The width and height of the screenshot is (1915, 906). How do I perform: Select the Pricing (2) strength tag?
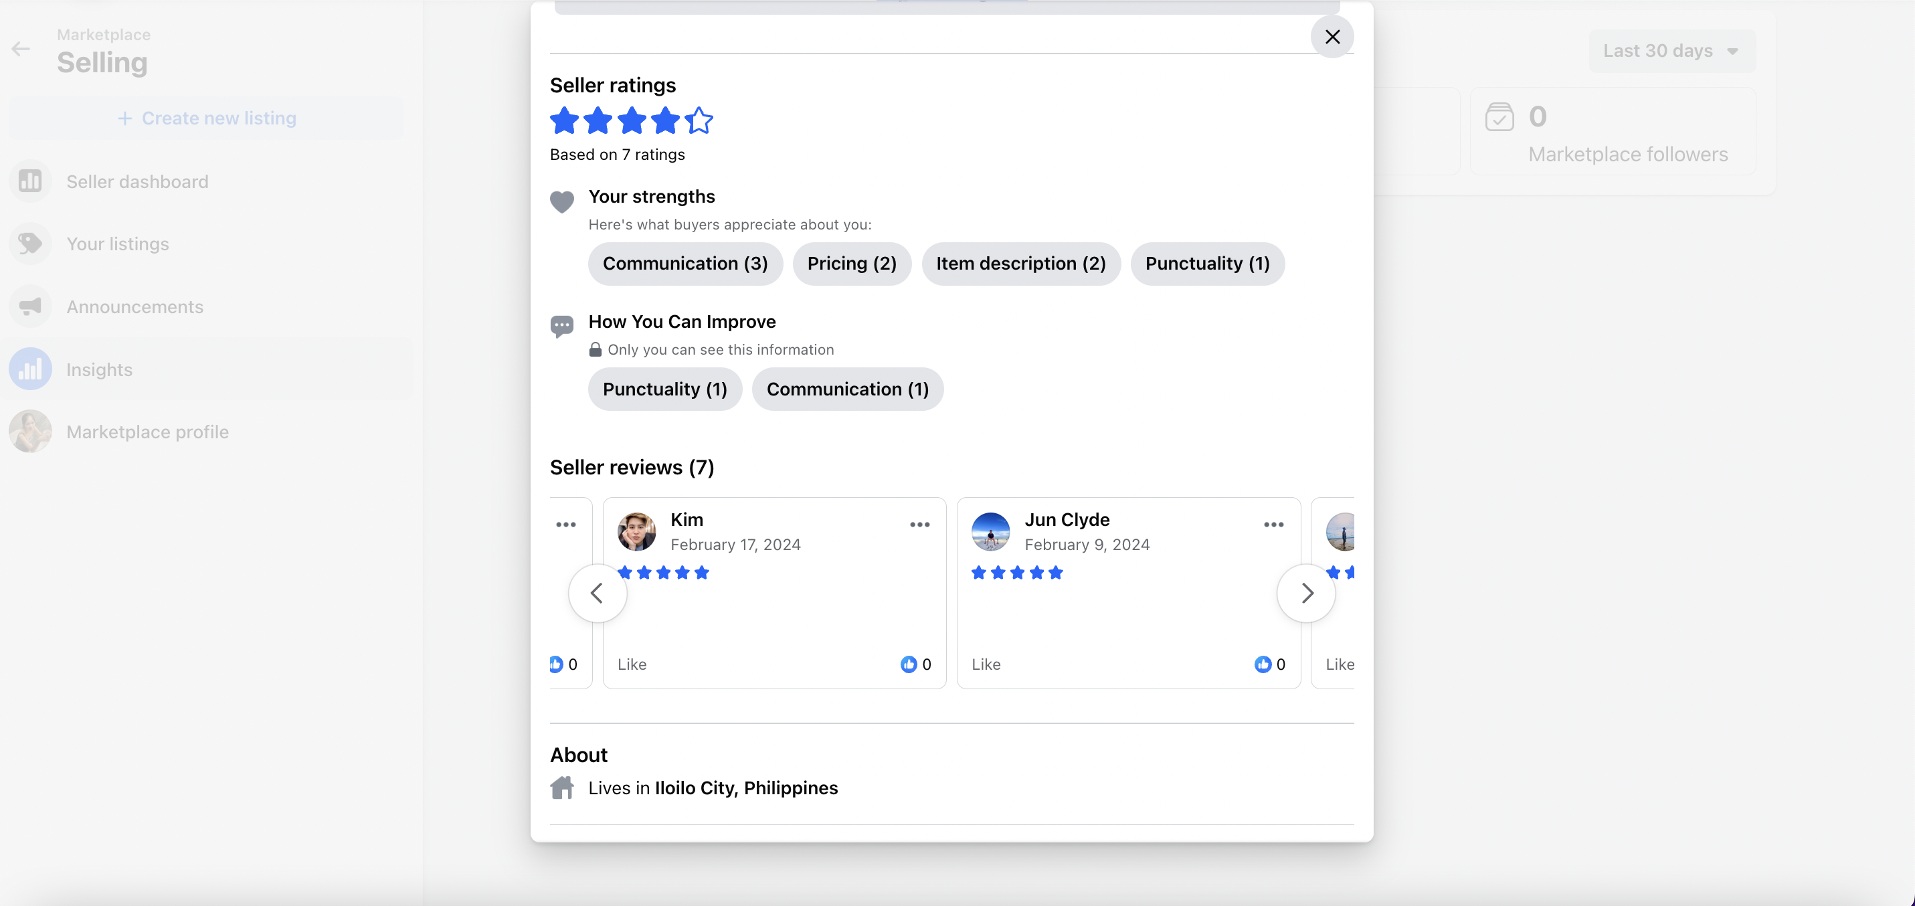point(851,264)
